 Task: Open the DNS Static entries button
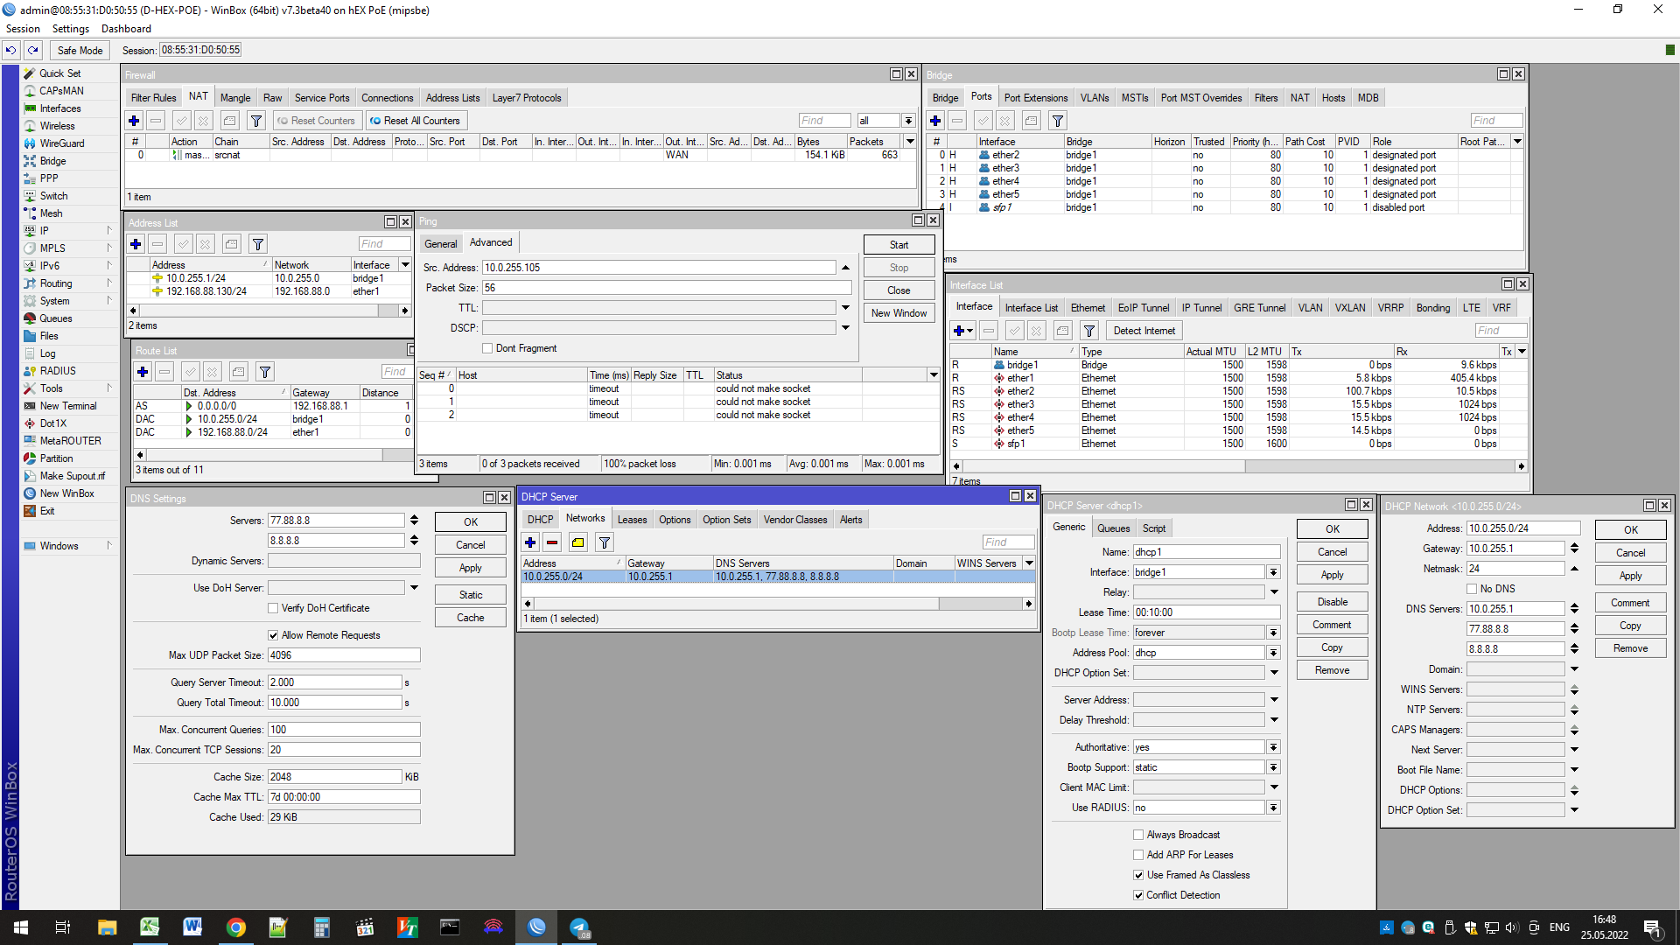(470, 595)
